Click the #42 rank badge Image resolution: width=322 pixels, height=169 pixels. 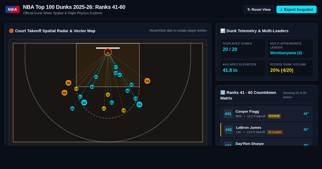229,130
